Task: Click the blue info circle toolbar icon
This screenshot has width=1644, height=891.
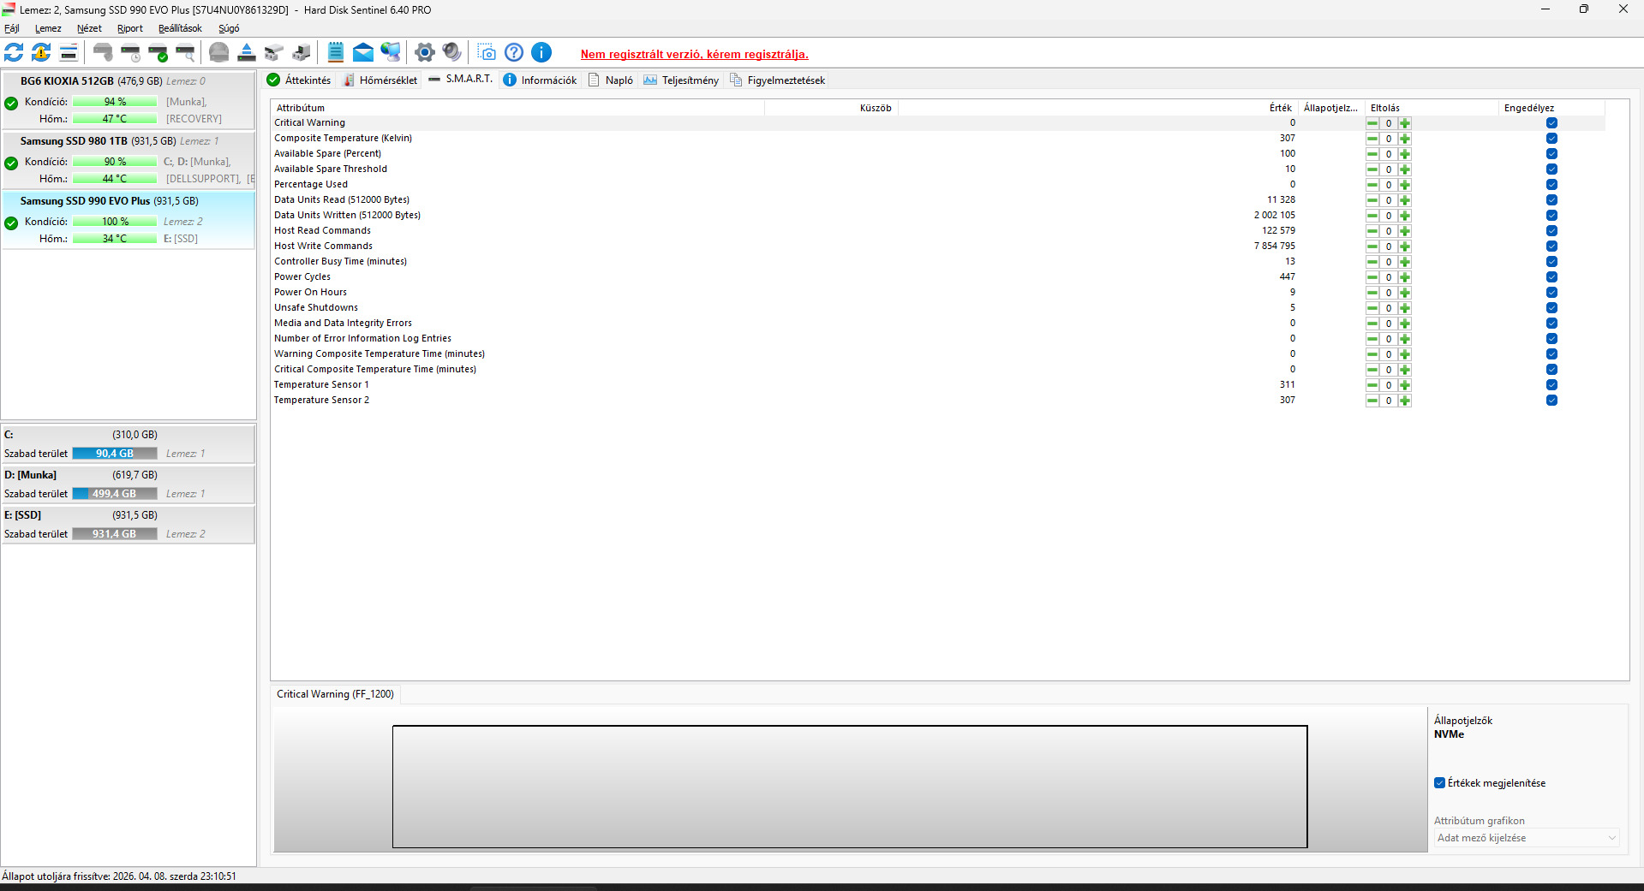Action: [x=541, y=52]
